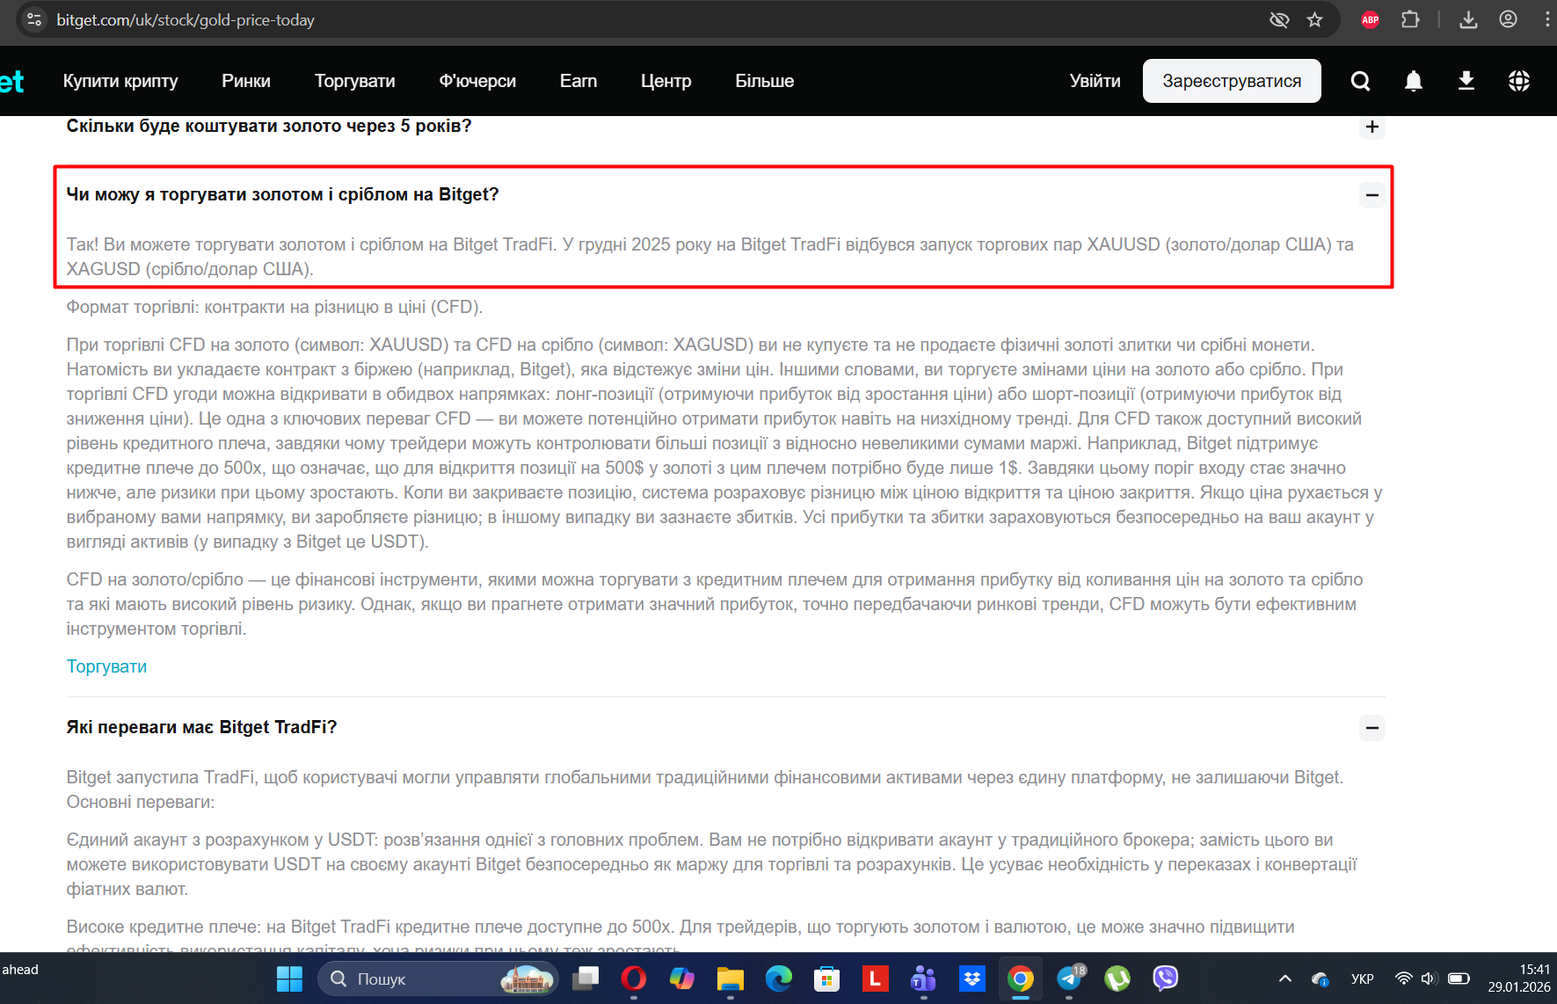The height and width of the screenshot is (1004, 1557).
Task: Check the battery status icon
Action: [x=1459, y=979]
